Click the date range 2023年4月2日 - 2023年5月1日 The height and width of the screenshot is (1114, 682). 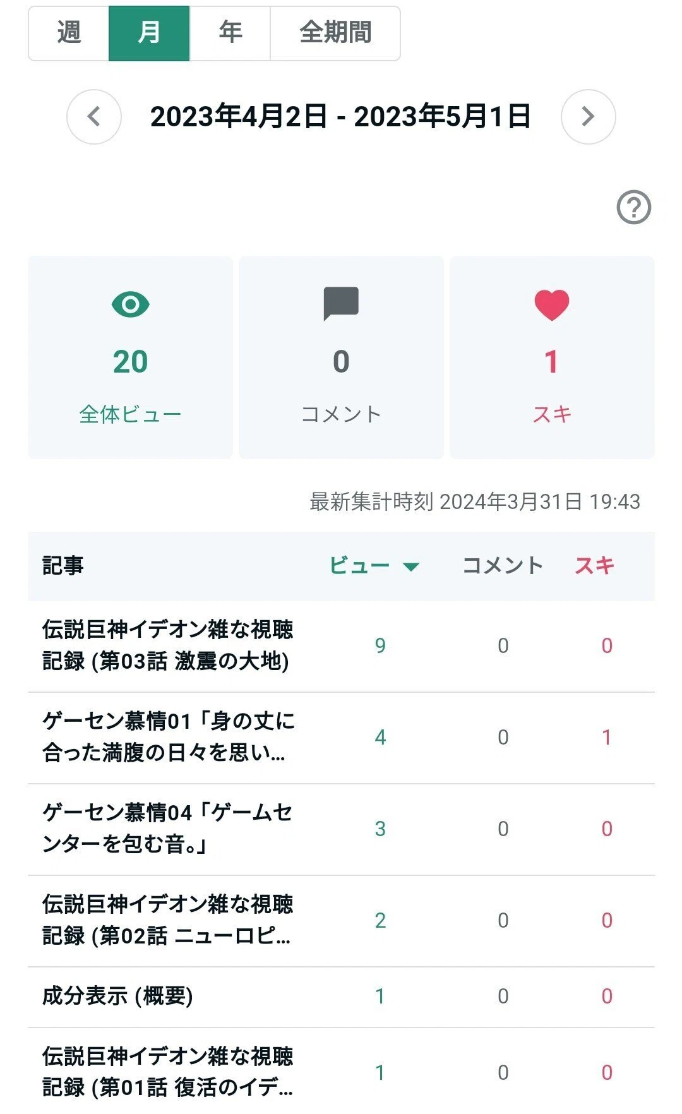(340, 117)
